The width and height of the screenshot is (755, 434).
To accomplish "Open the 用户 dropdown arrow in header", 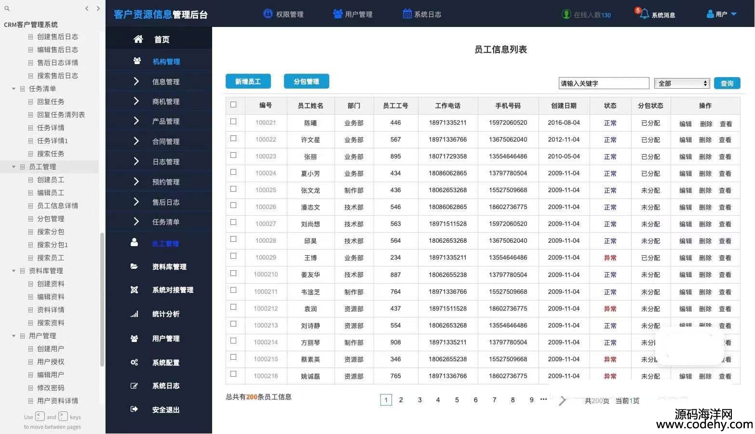I will point(734,14).
